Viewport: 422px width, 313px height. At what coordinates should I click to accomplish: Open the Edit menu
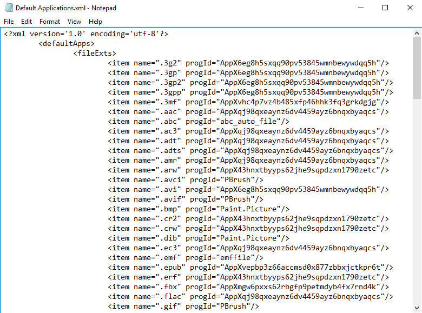pyautogui.click(x=27, y=22)
